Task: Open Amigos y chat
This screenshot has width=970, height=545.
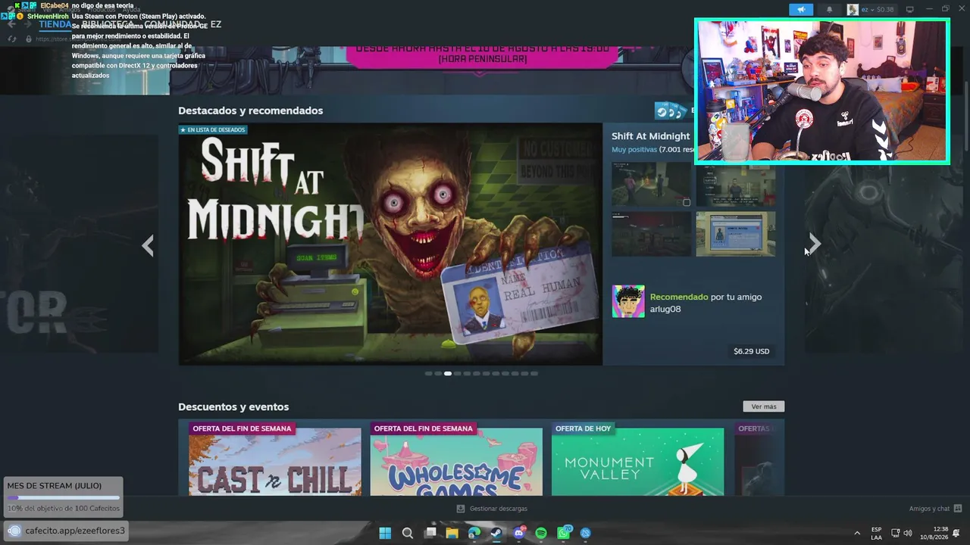Action: pos(935,509)
